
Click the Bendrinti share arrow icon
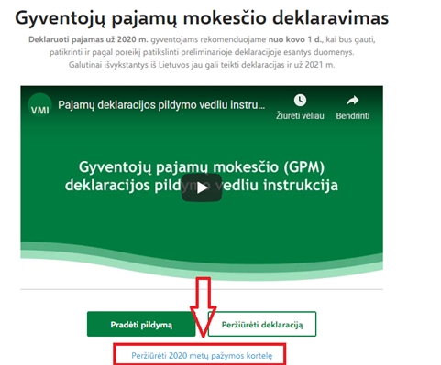pos(353,101)
